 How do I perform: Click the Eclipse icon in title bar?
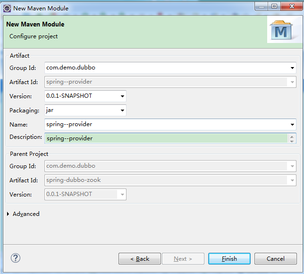click(x=7, y=9)
